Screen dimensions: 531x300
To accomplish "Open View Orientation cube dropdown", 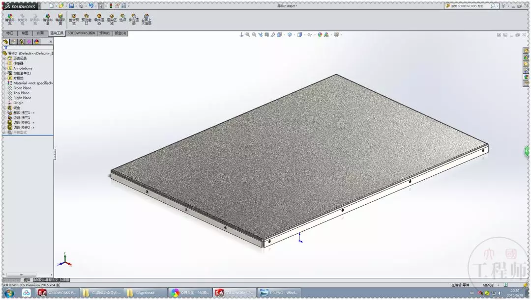I will (280, 34).
